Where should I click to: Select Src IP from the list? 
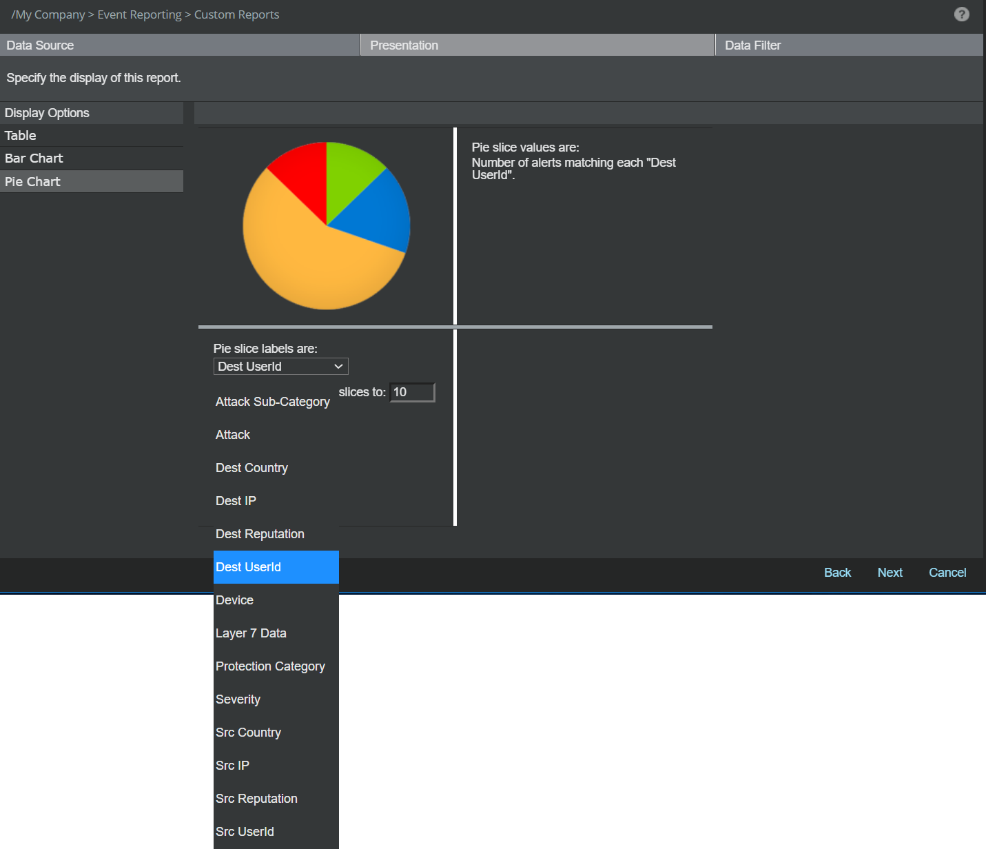click(x=276, y=766)
